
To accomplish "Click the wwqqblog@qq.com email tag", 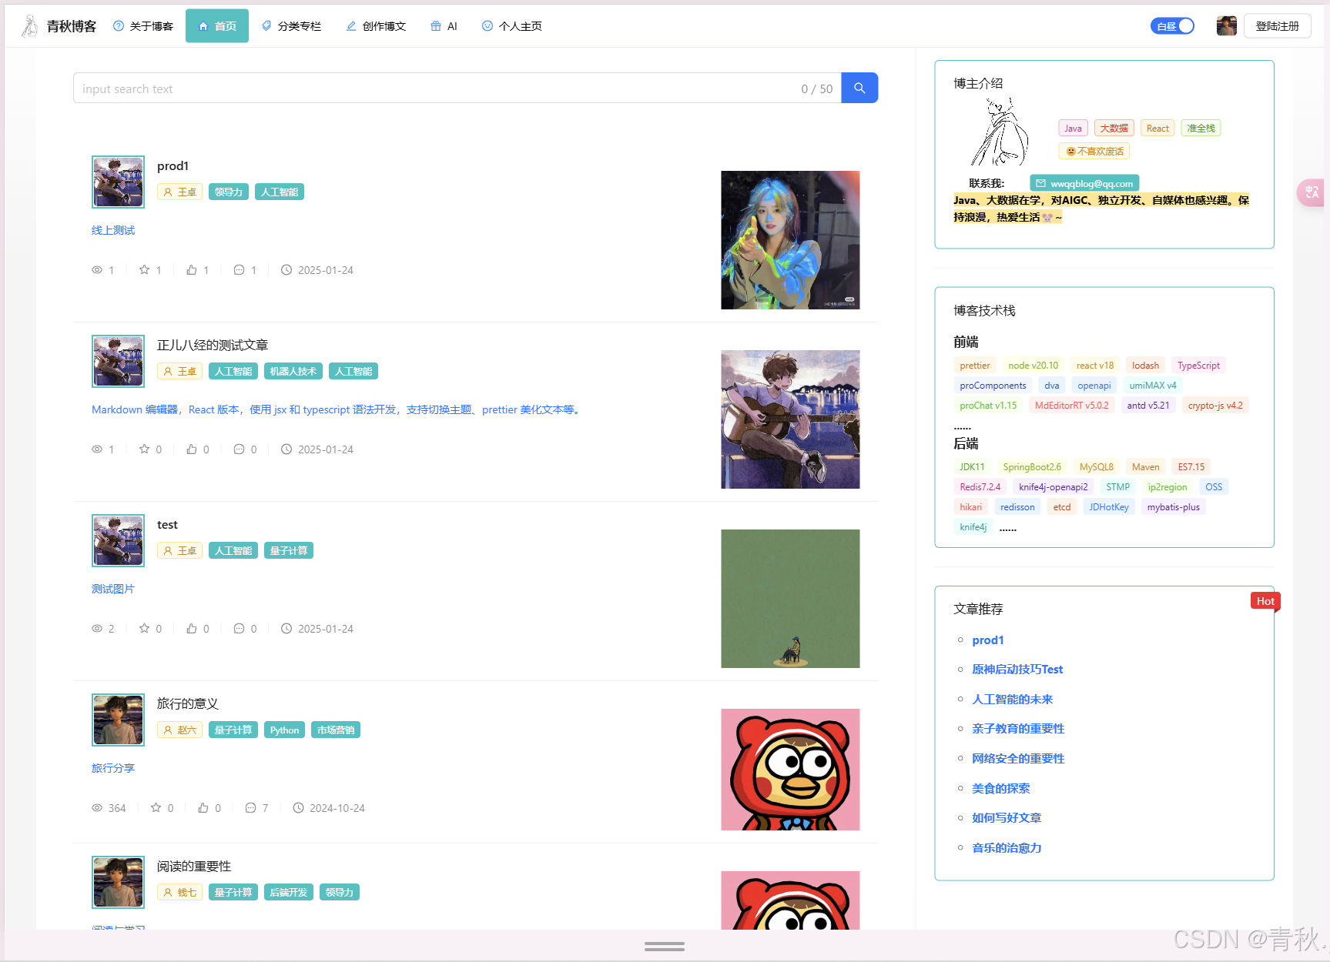I will (1084, 183).
